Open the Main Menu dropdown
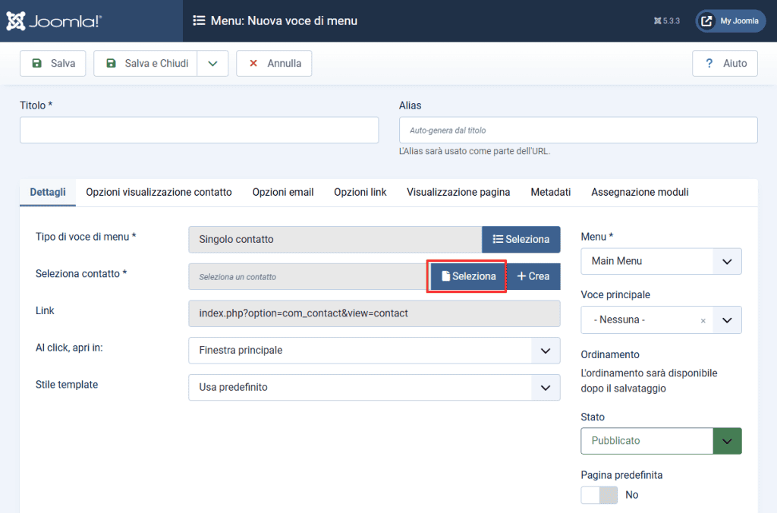The height and width of the screenshot is (513, 777). tap(660, 261)
